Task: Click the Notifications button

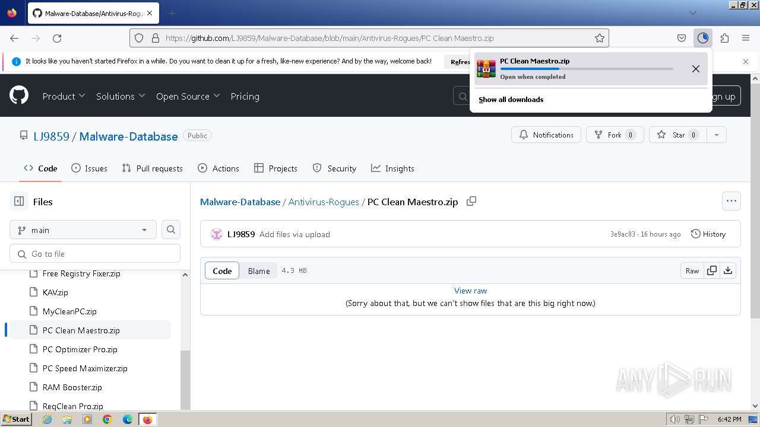Action: click(546, 135)
